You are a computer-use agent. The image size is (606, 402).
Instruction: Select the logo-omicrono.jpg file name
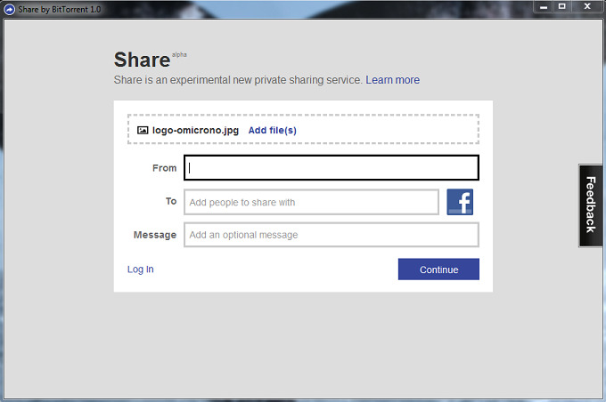point(195,131)
